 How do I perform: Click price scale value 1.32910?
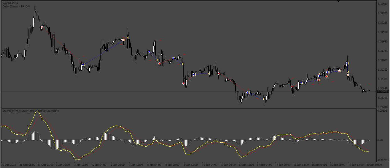point(382,4)
